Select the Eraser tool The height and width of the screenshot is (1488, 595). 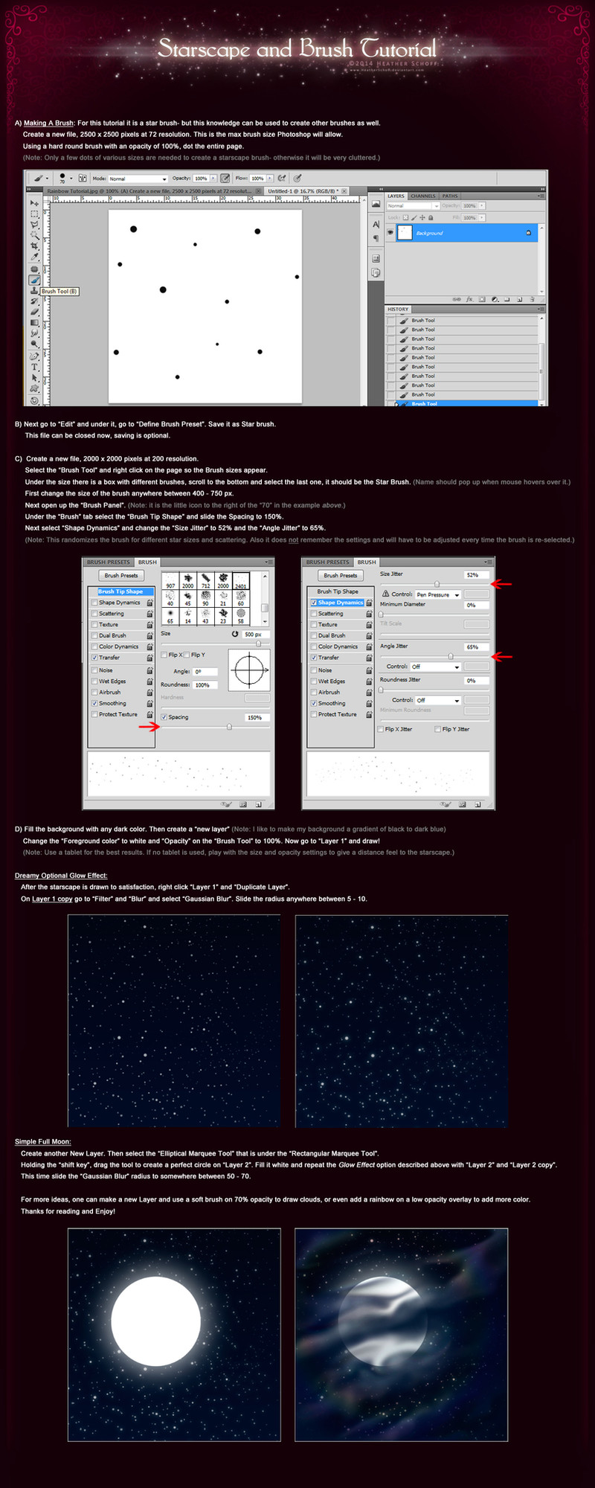[34, 312]
